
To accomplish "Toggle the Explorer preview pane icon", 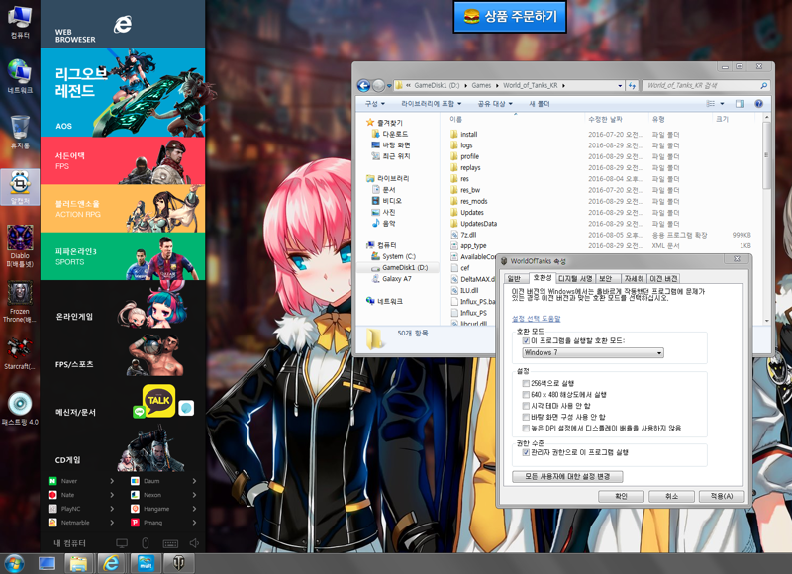I will (740, 104).
